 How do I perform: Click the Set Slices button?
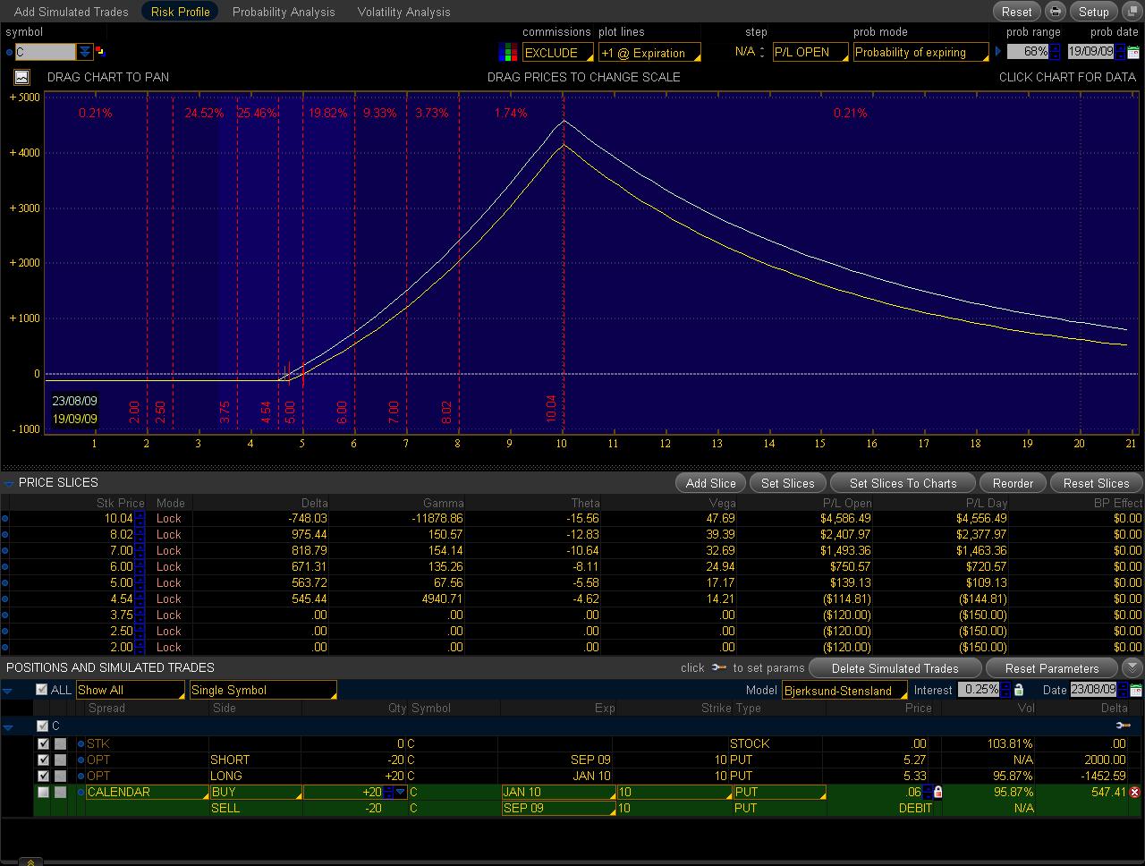click(x=787, y=483)
